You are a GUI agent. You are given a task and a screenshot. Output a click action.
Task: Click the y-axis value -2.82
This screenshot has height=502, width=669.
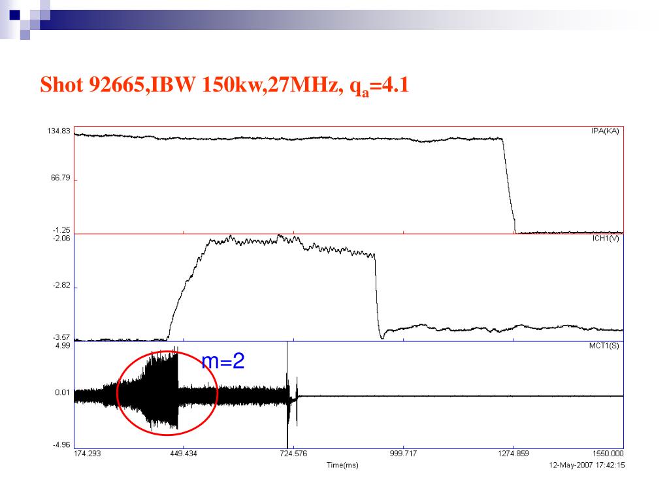(x=61, y=285)
